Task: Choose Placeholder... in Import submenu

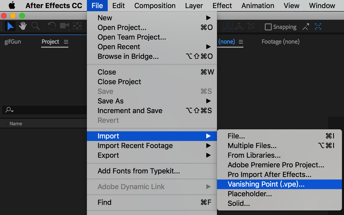Action: coord(279,194)
